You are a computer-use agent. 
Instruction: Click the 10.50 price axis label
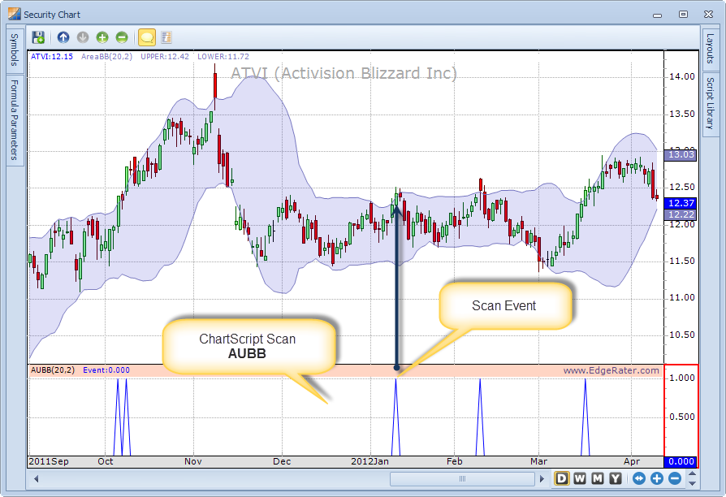pyautogui.click(x=681, y=335)
